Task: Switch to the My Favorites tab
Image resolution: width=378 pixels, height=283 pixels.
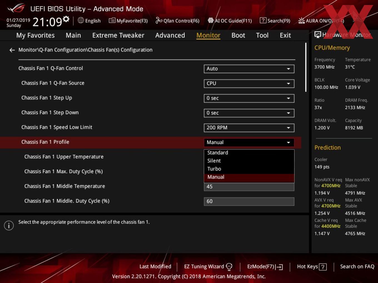Action: coord(35,35)
